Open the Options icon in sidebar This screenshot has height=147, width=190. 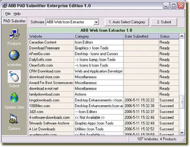14,119
